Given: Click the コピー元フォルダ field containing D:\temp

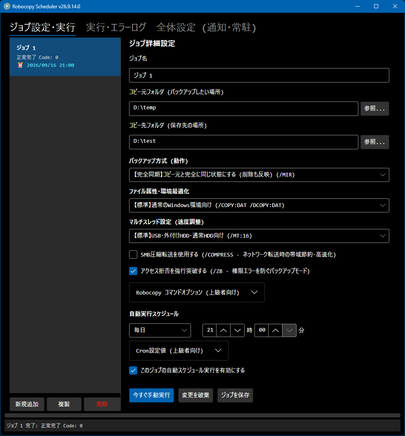Looking at the screenshot, I should [243, 109].
